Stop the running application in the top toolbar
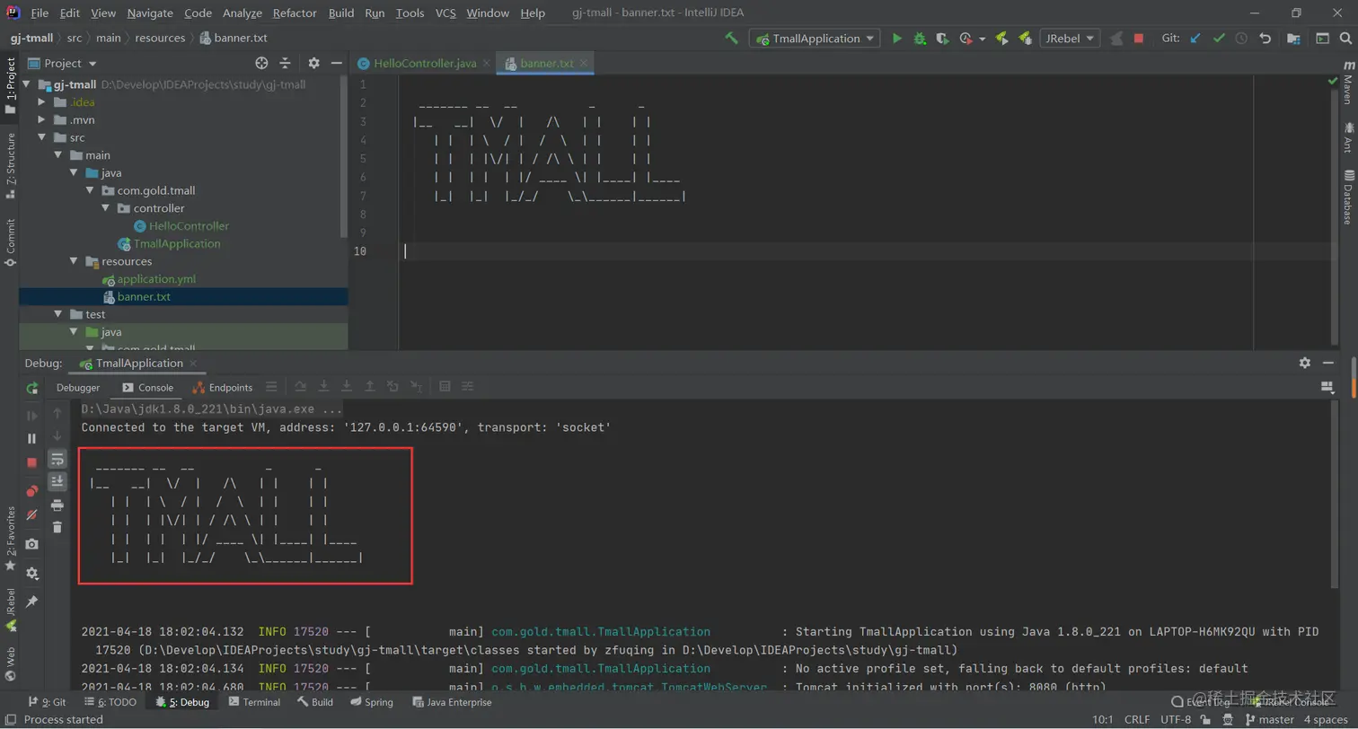Image resolution: width=1358 pixels, height=729 pixels. [1139, 39]
